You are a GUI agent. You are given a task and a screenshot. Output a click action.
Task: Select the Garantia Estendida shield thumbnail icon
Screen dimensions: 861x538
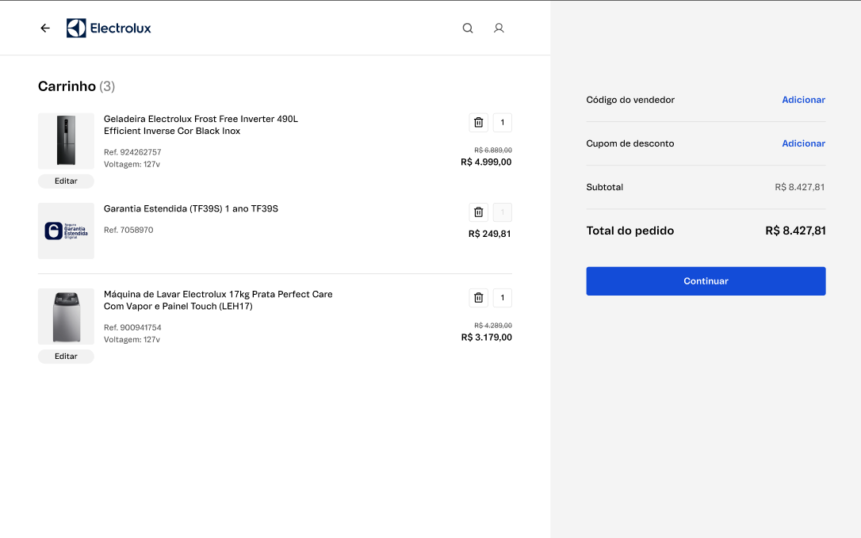(66, 231)
